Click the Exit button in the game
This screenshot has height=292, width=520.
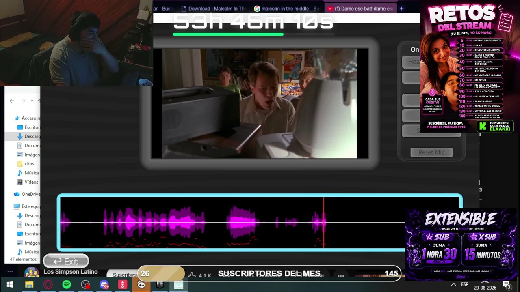[x=66, y=261]
